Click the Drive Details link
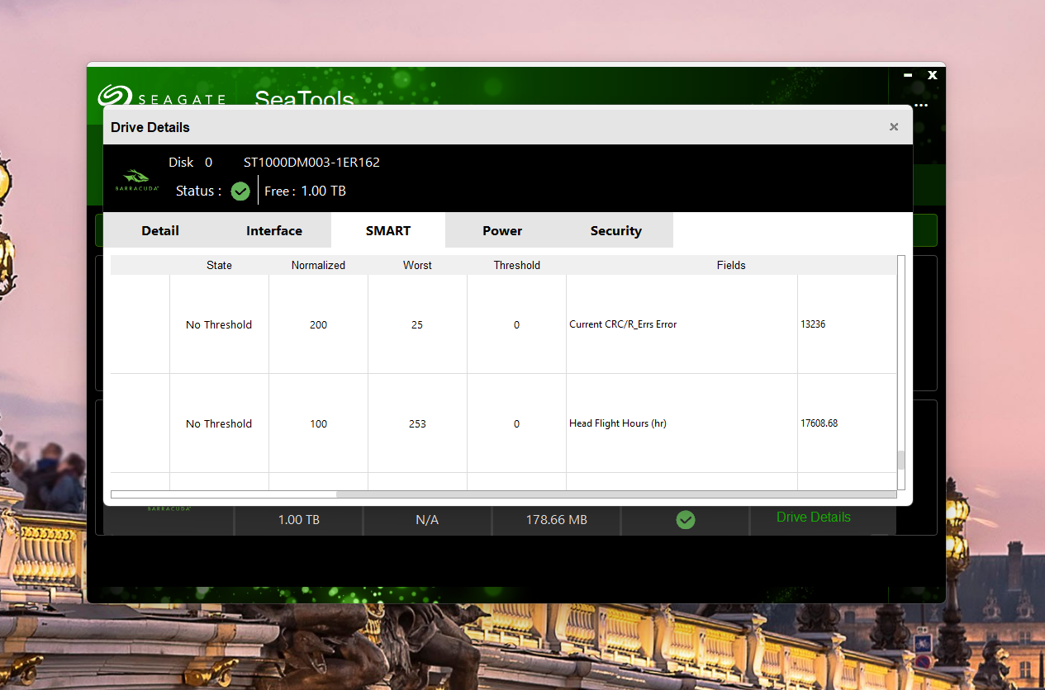 click(x=813, y=517)
